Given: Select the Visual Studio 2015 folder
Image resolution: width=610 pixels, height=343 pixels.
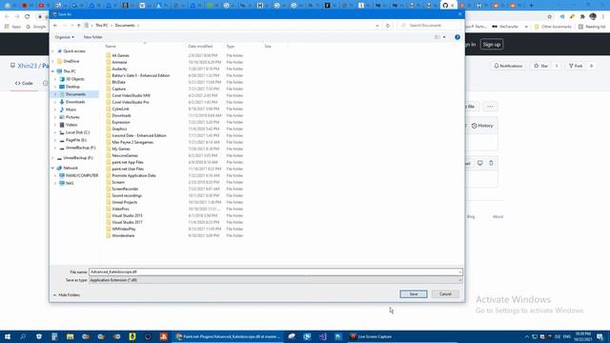Looking at the screenshot, I should click(127, 215).
